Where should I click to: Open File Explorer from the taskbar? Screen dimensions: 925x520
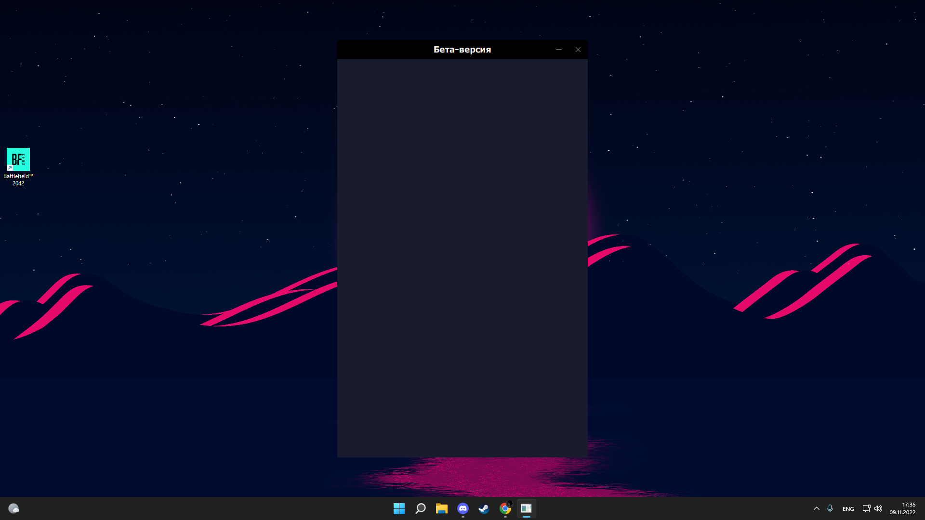point(441,508)
